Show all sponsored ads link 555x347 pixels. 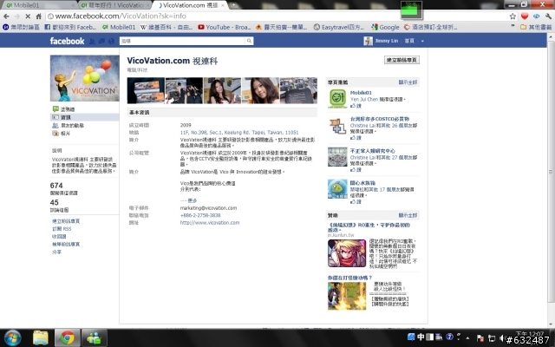point(408,215)
